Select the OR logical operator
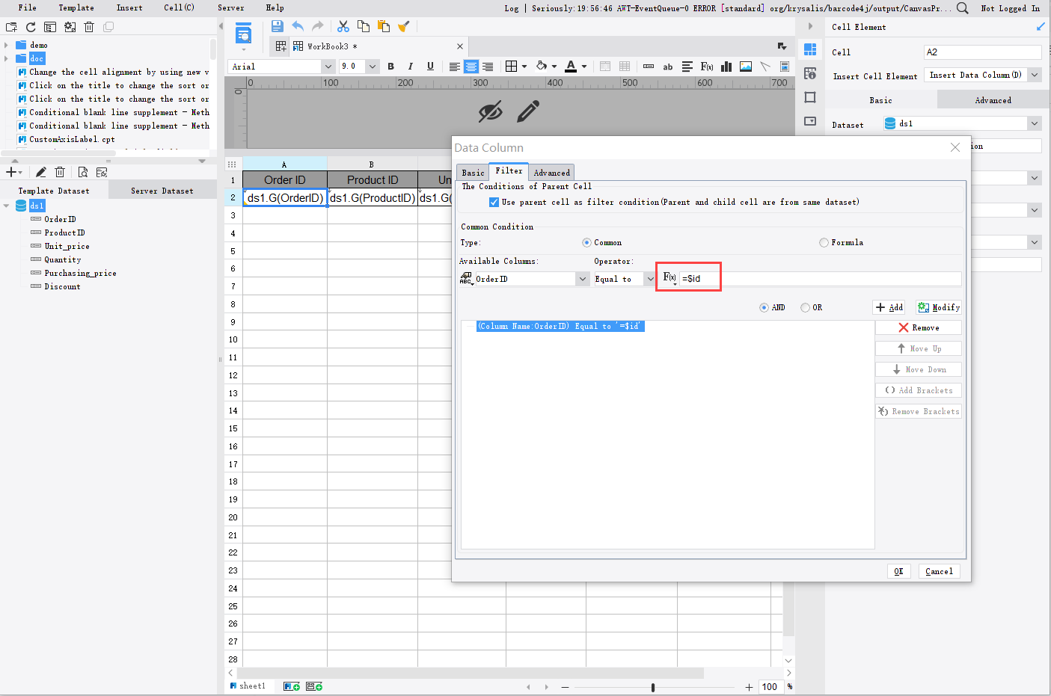 pos(804,307)
